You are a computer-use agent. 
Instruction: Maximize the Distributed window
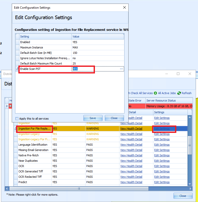click(x=178, y=74)
